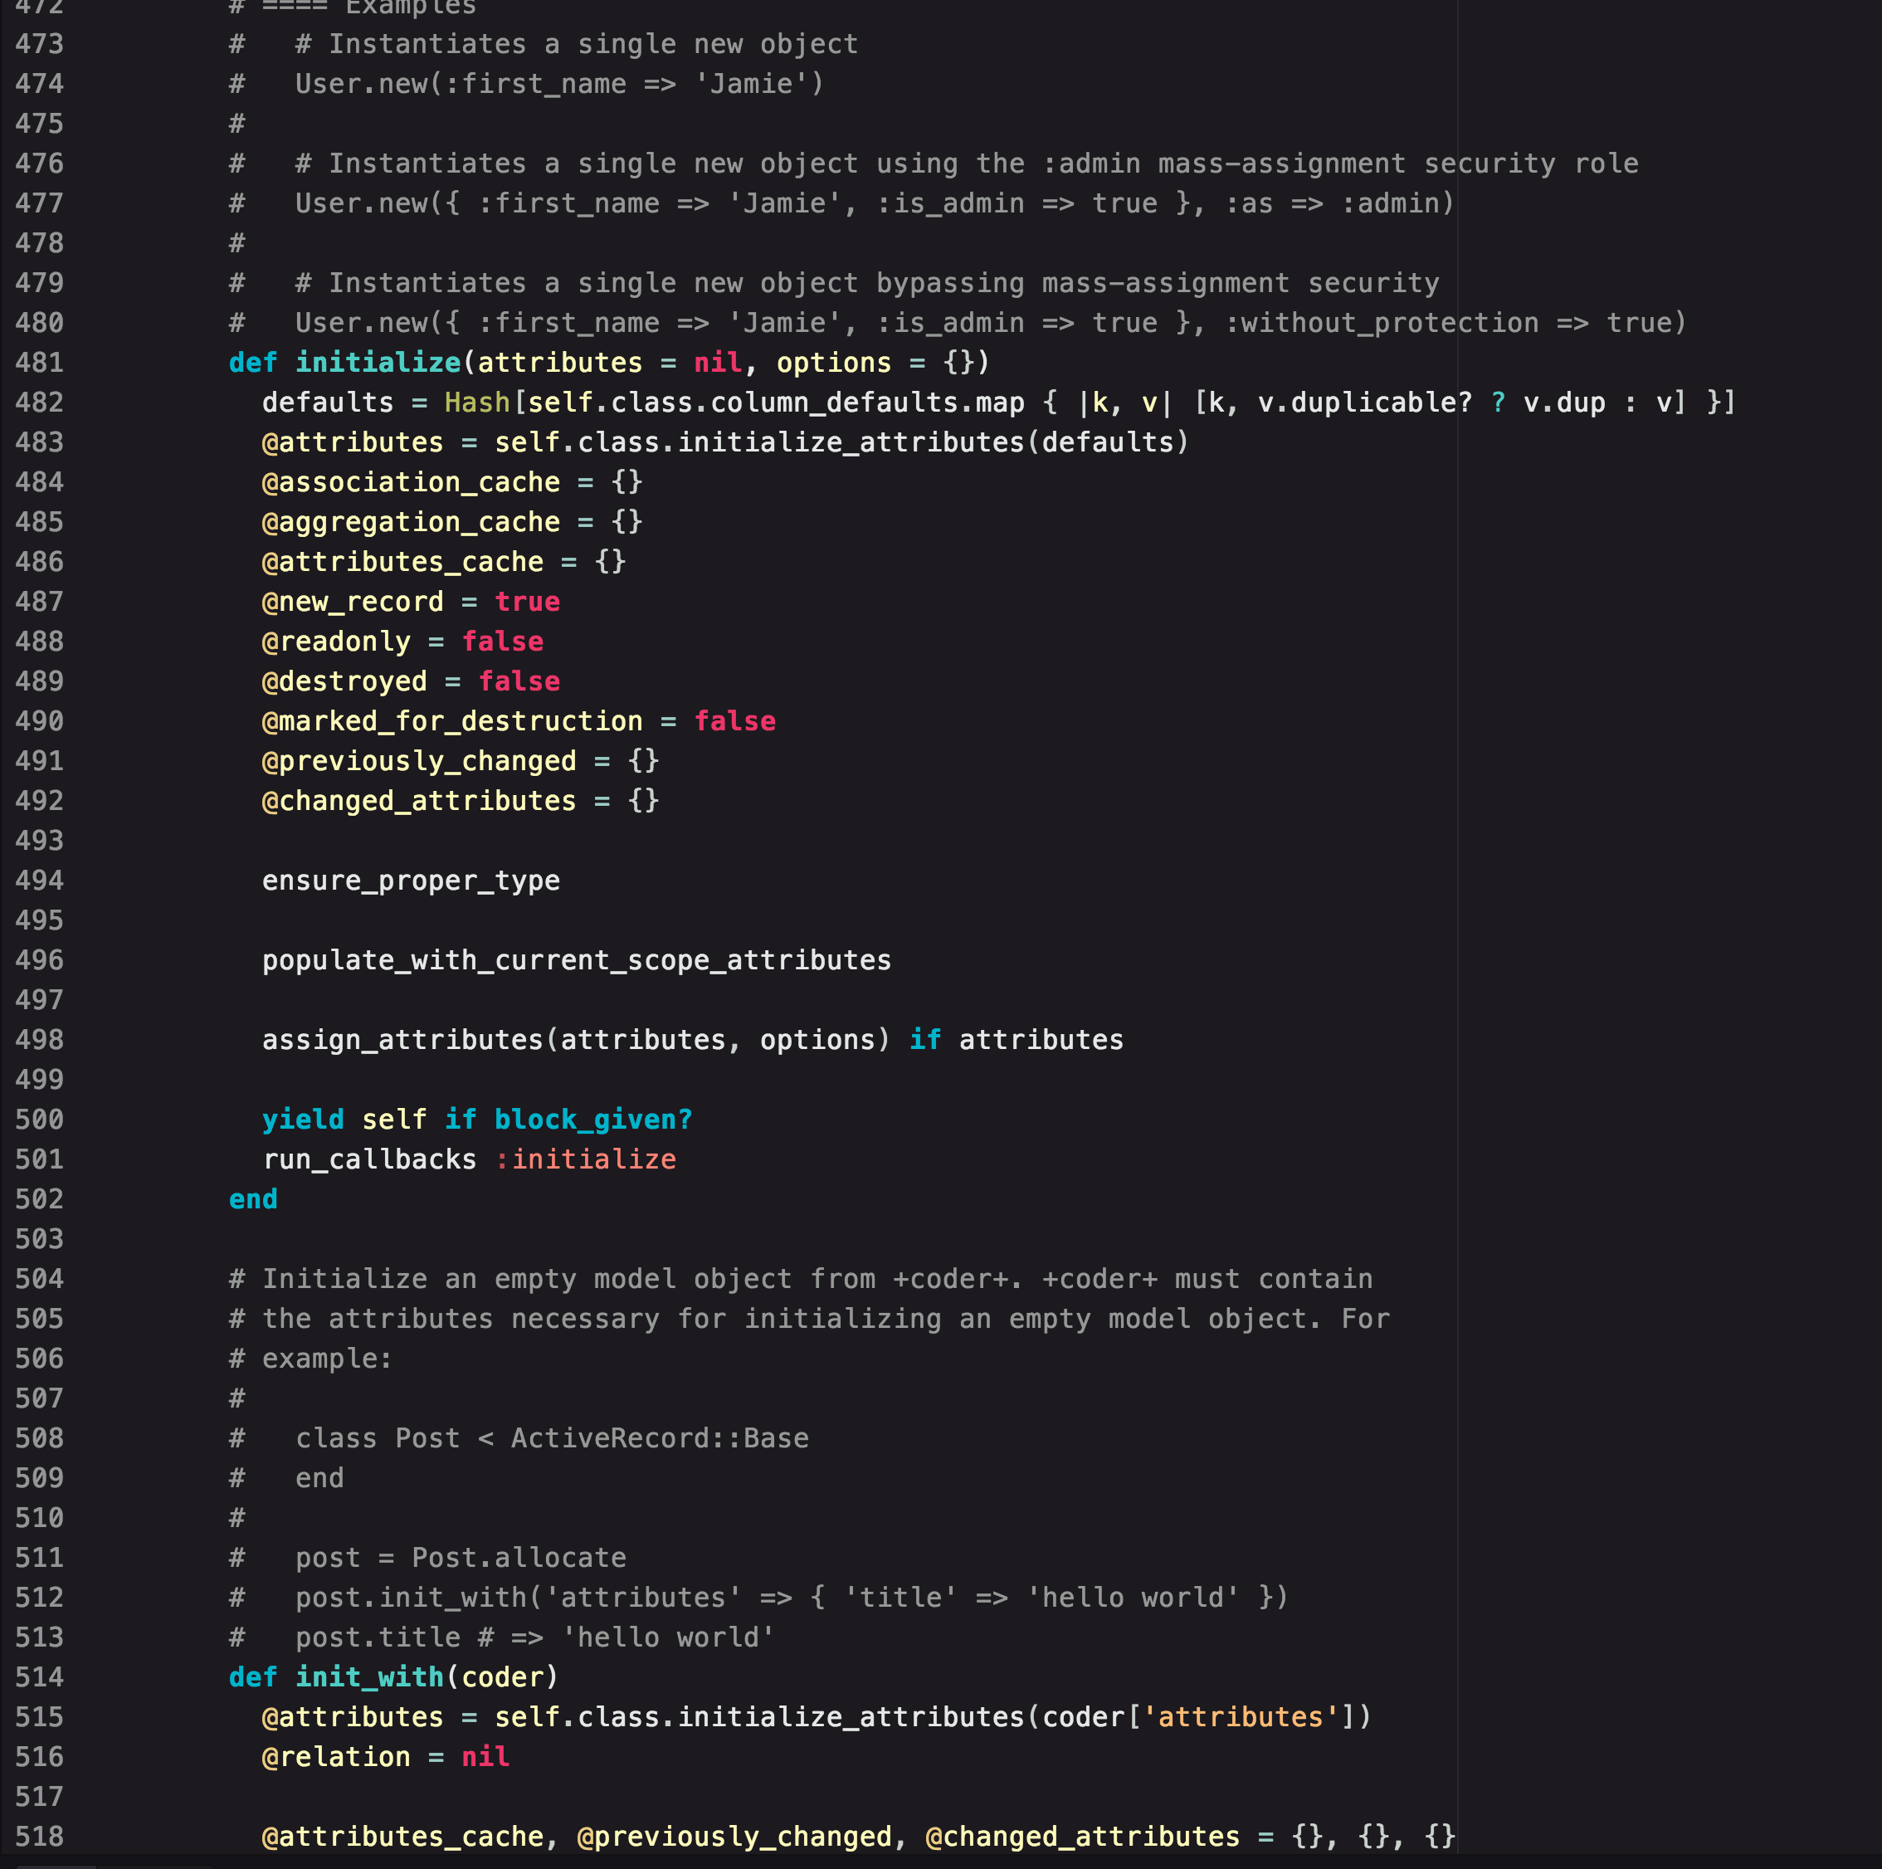Click the 'assign_attributes' method call
1882x1869 pixels.
click(x=402, y=1040)
